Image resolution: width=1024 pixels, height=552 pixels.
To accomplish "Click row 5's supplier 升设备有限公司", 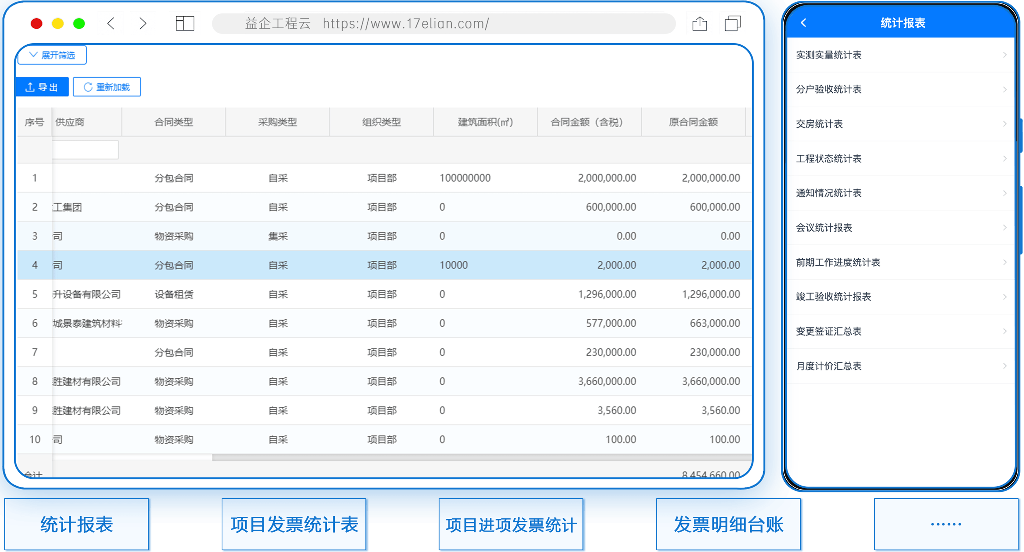I will coord(87,294).
